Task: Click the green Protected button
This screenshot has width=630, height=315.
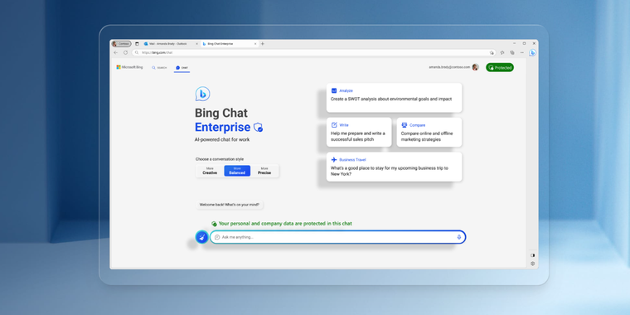Action: point(500,67)
